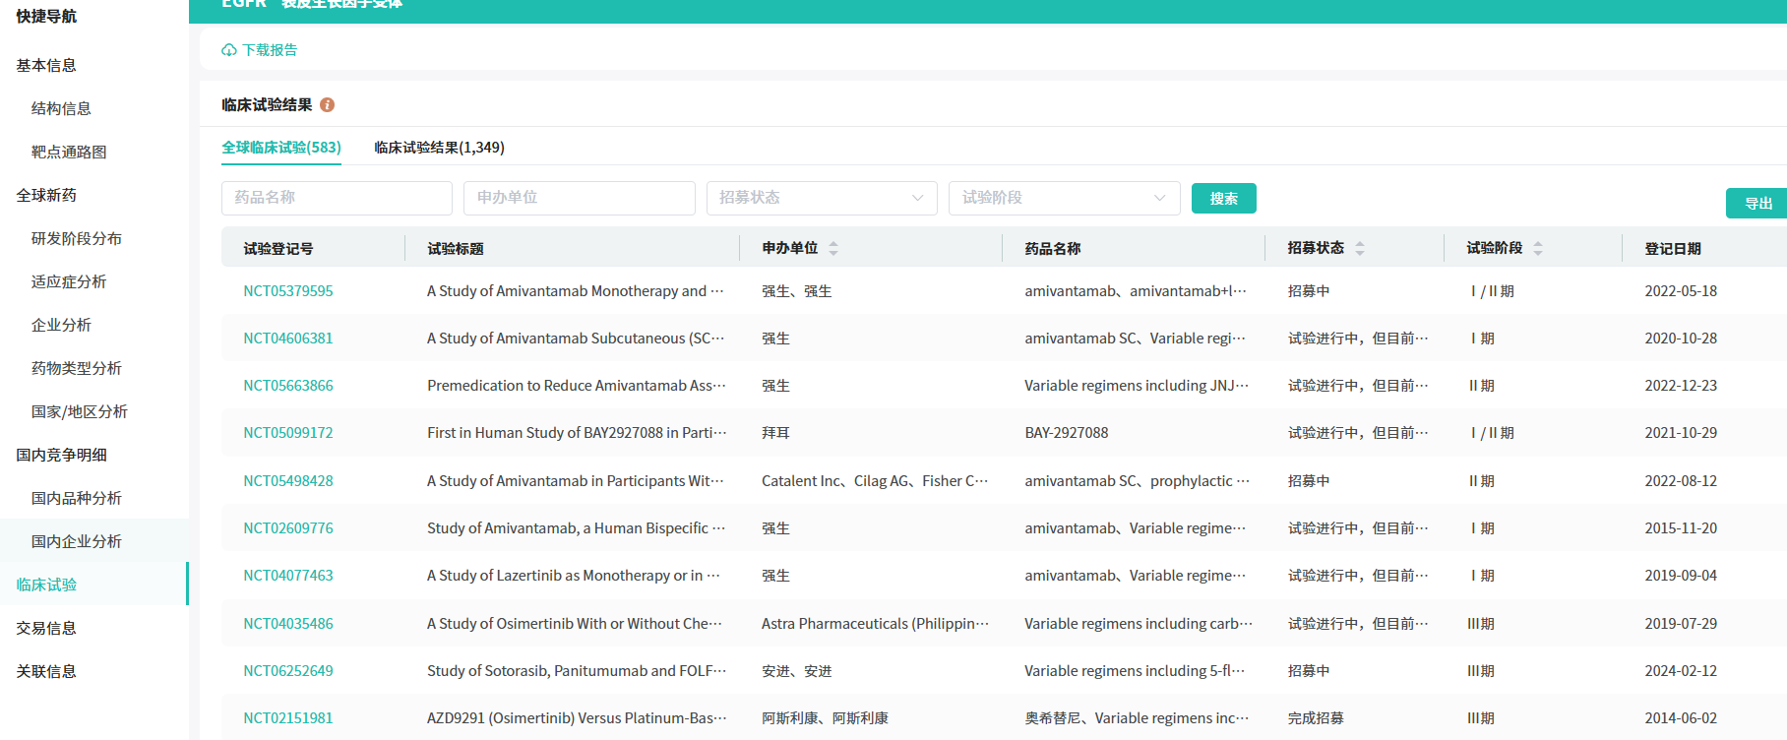Open 国内企业分析 sidebar item
The width and height of the screenshot is (1787, 740).
tap(77, 541)
